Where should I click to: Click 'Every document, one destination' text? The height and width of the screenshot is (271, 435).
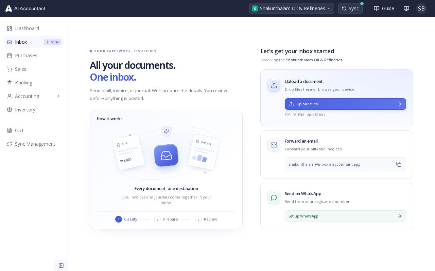166,189
